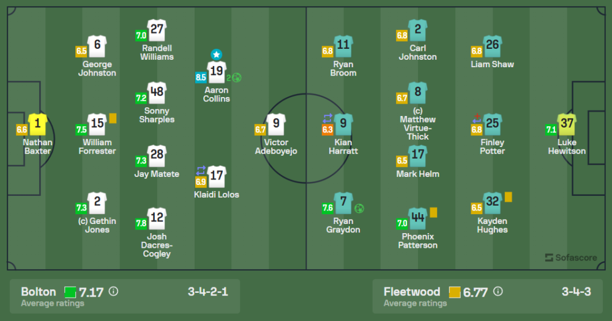Click Victor Adeboyejo's player name

pos(276,146)
